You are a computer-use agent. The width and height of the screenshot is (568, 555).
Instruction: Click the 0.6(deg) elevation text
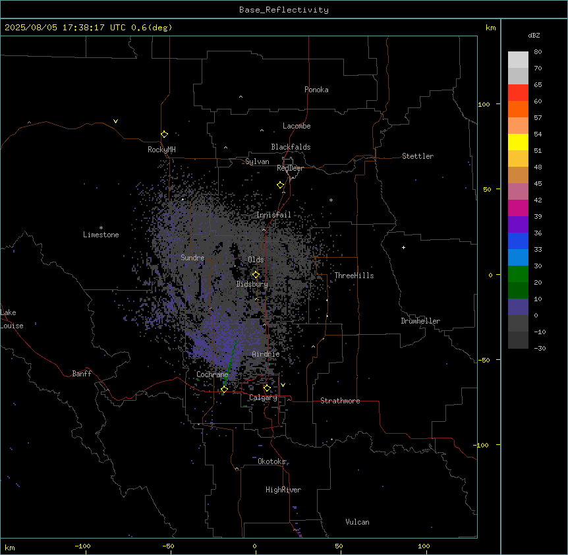(152, 28)
